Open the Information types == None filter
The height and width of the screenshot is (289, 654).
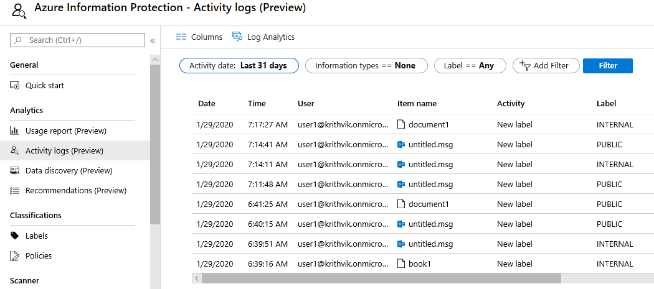pyautogui.click(x=366, y=65)
